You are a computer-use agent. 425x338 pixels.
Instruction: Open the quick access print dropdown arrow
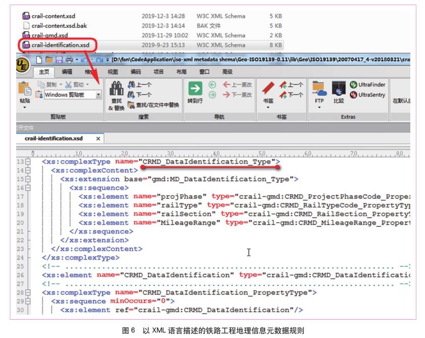[77, 60]
